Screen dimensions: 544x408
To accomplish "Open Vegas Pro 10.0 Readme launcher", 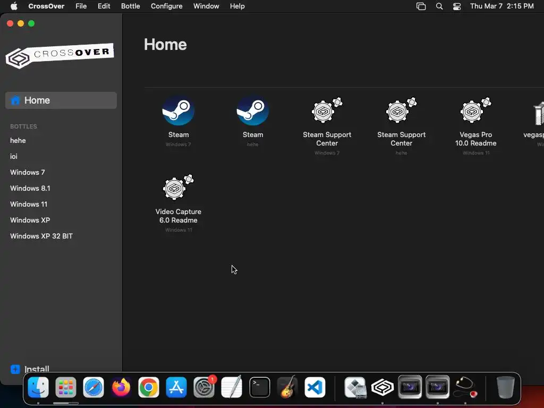I will pos(475,110).
